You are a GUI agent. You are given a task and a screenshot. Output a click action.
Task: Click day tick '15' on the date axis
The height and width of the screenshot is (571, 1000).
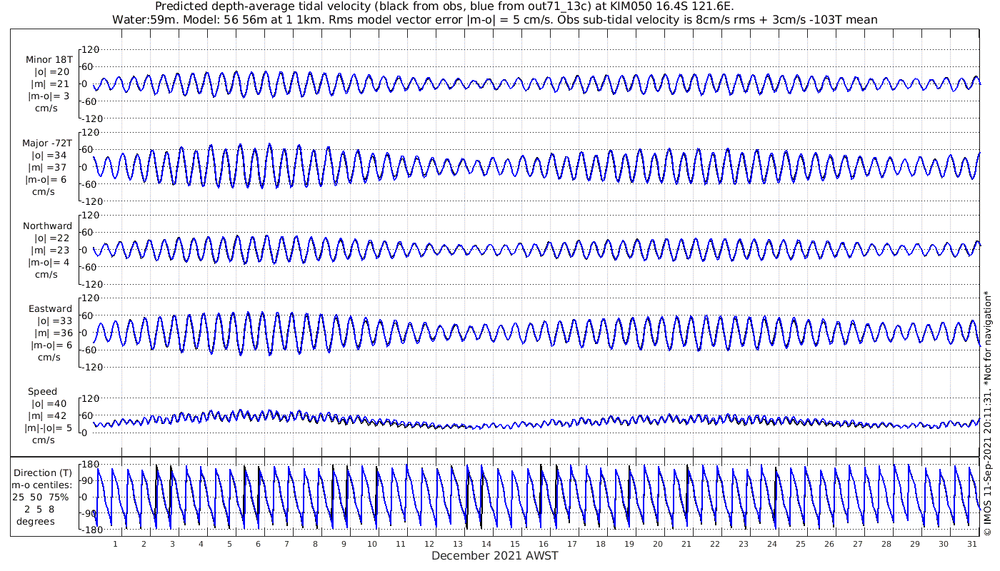515,544
